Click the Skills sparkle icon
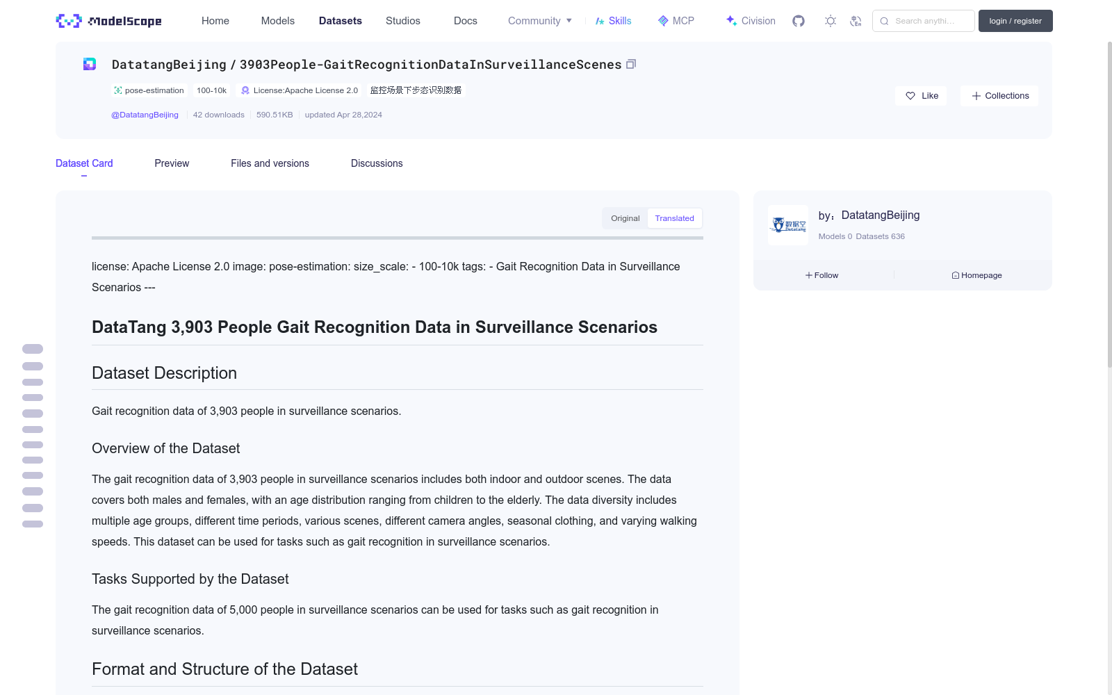 coord(600,21)
